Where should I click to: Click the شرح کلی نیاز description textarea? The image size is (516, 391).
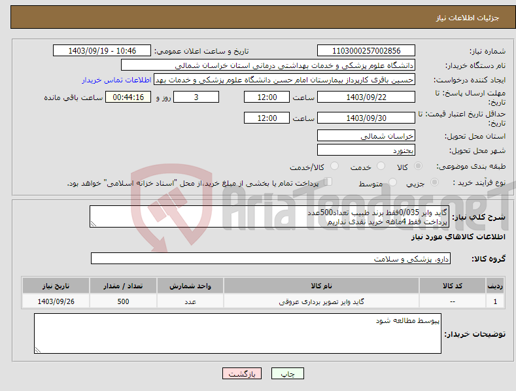(269, 216)
